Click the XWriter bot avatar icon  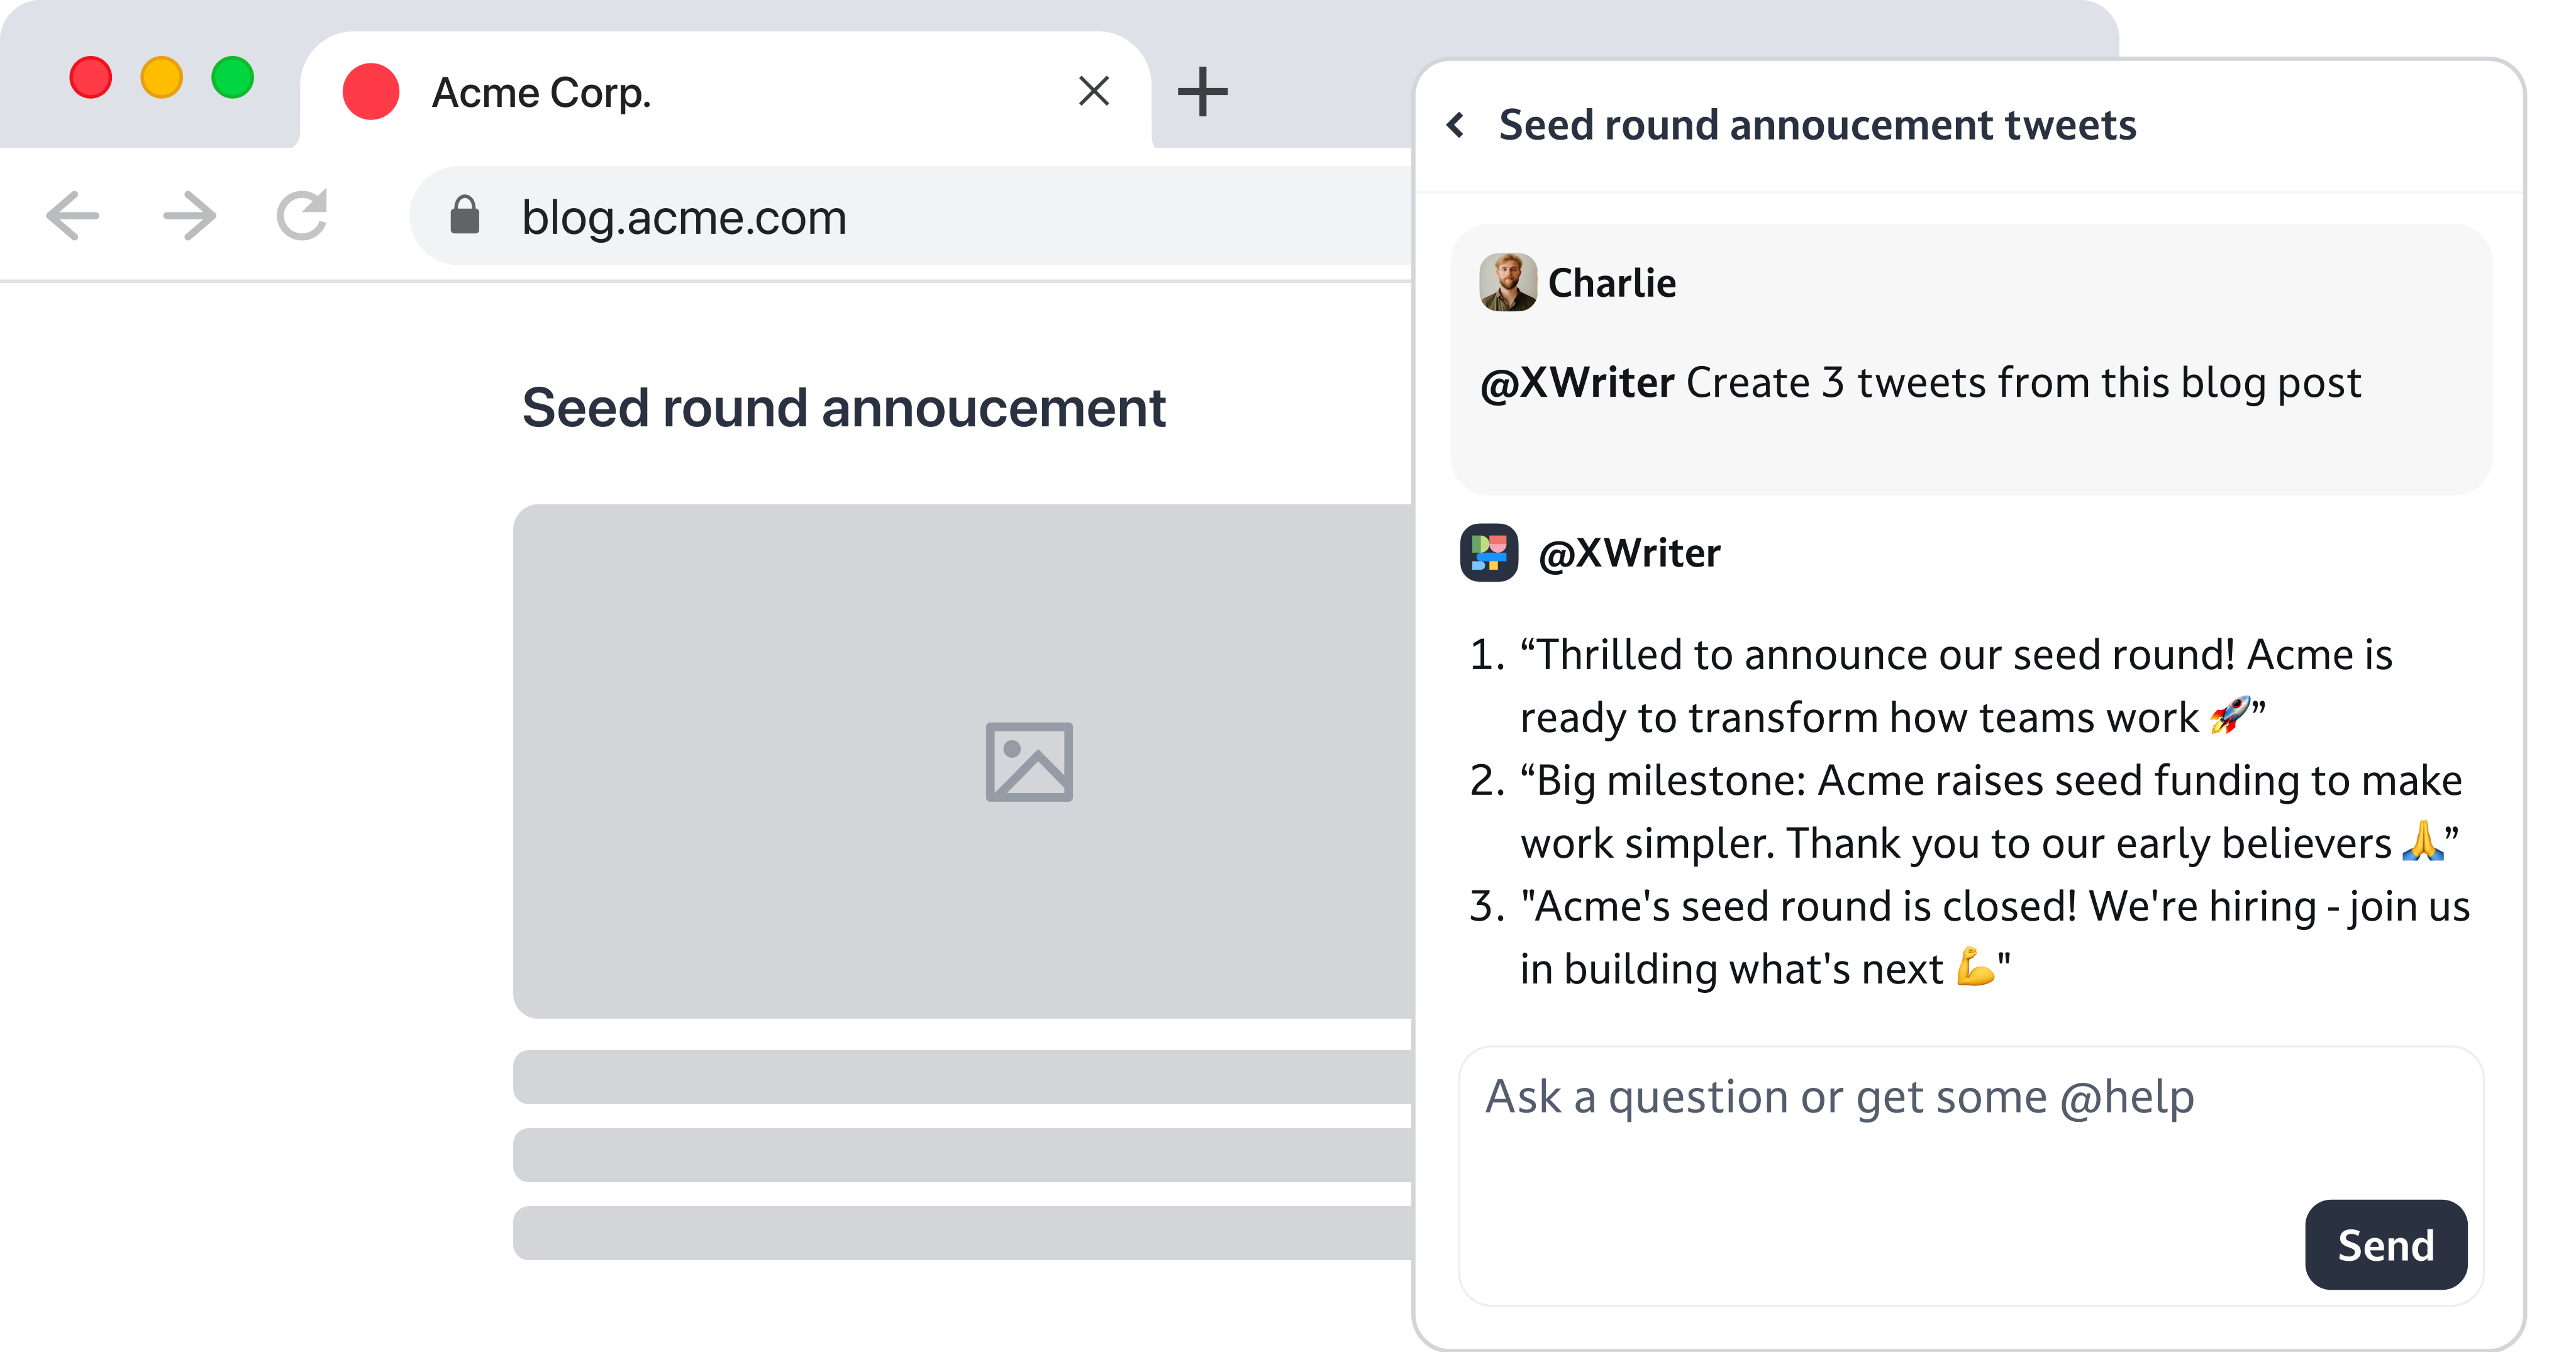[x=1489, y=552]
